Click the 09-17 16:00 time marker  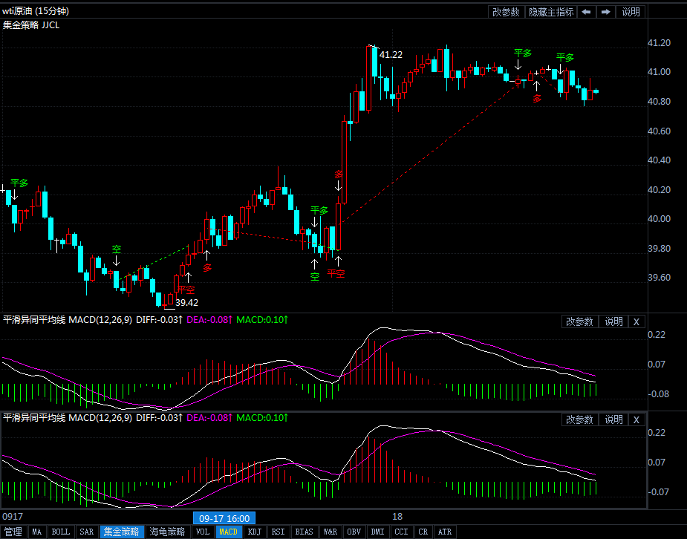224,518
